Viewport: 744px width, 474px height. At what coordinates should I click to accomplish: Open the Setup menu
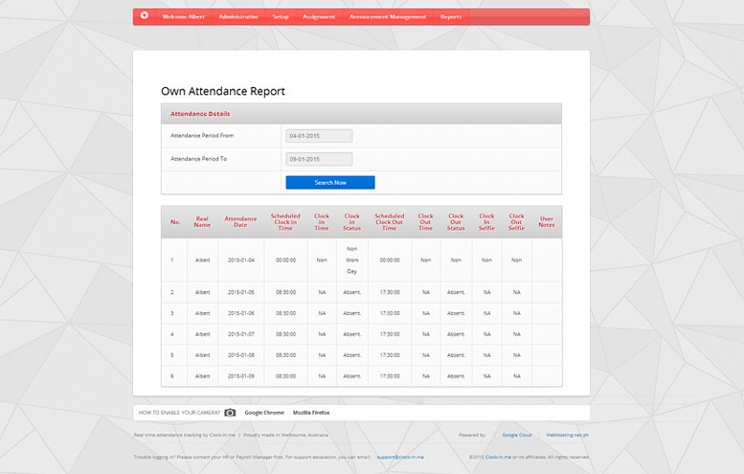click(281, 16)
